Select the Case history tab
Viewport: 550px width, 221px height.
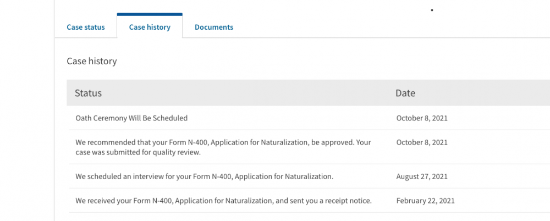coord(150,27)
